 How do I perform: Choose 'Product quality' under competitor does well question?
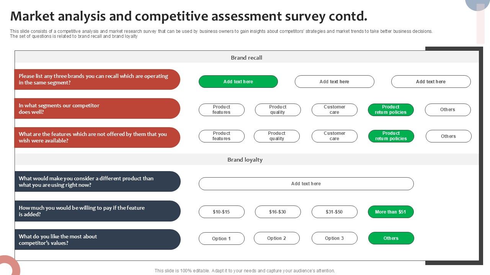(278, 110)
